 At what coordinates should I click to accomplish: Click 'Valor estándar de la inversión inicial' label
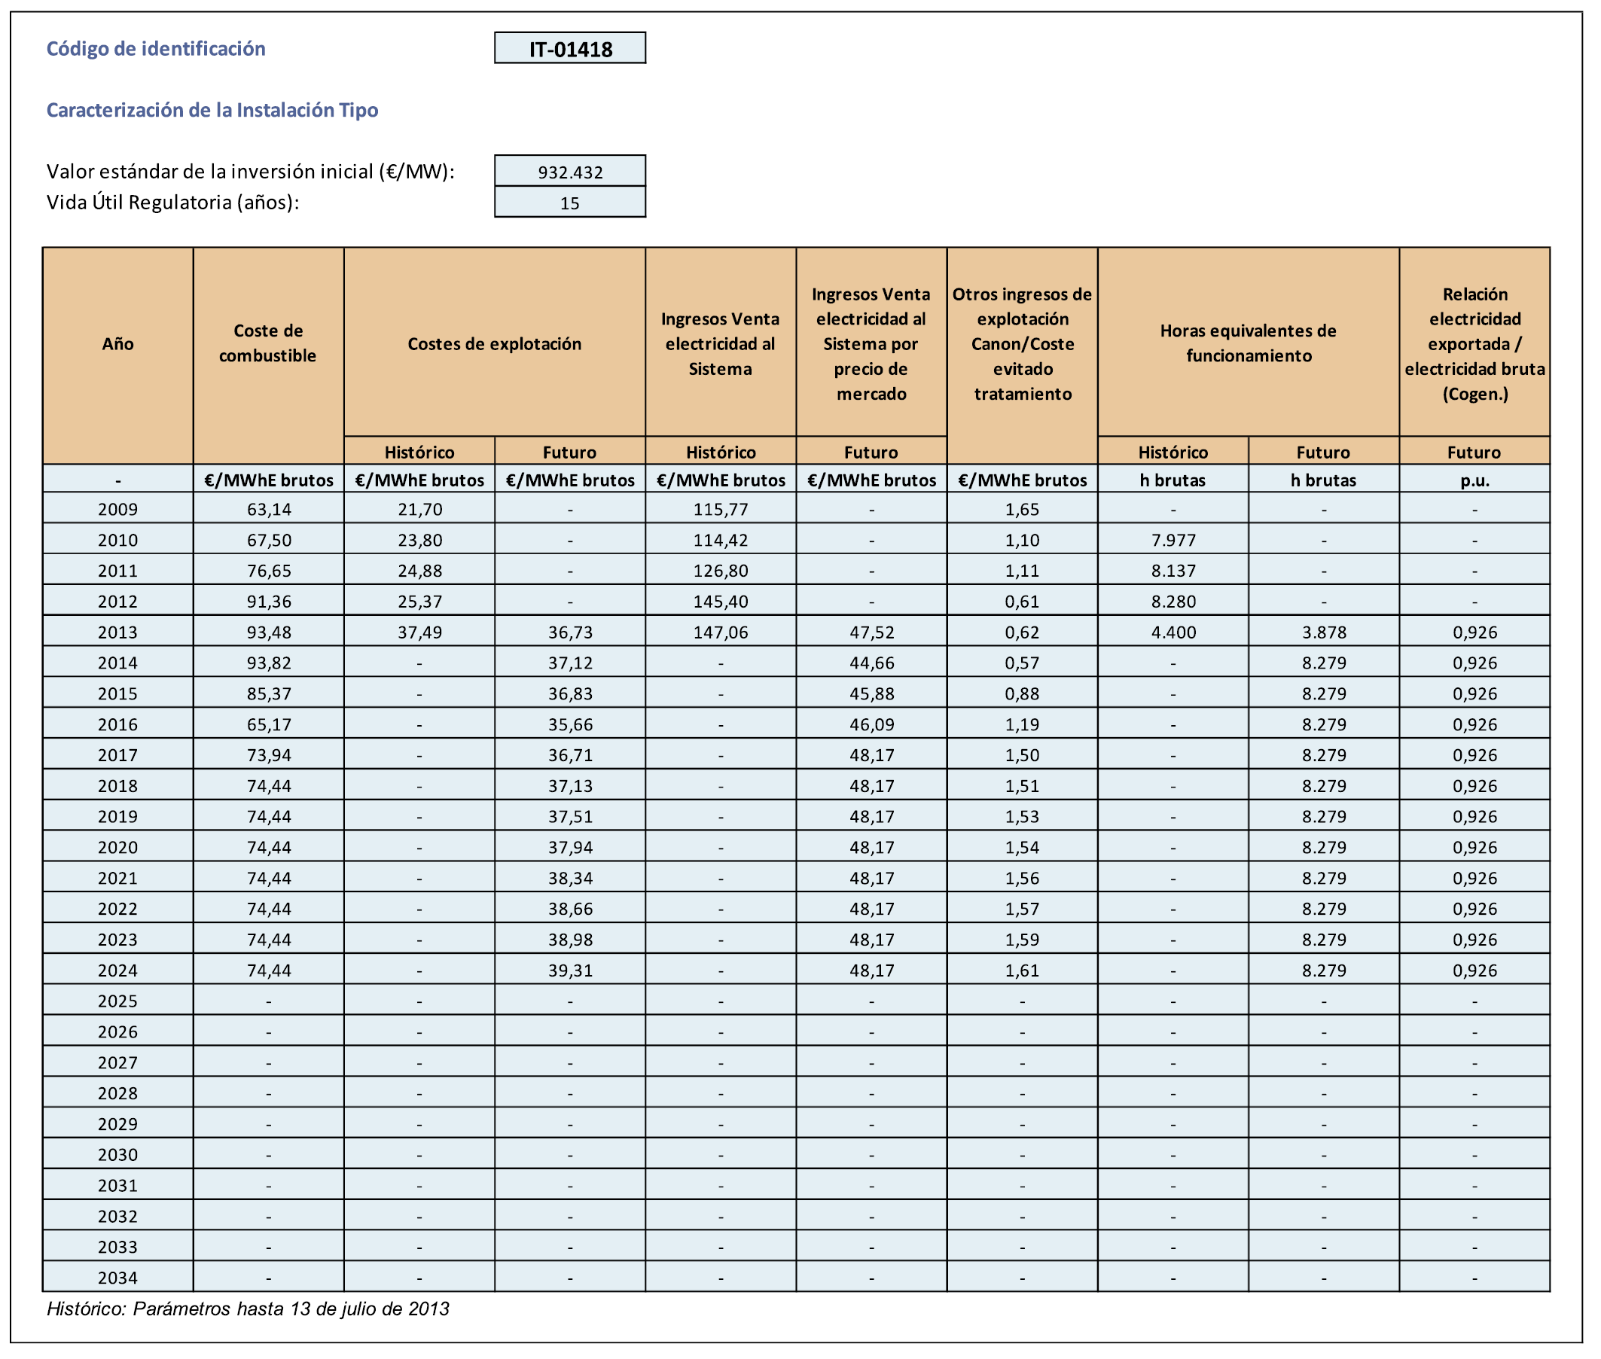(x=251, y=171)
